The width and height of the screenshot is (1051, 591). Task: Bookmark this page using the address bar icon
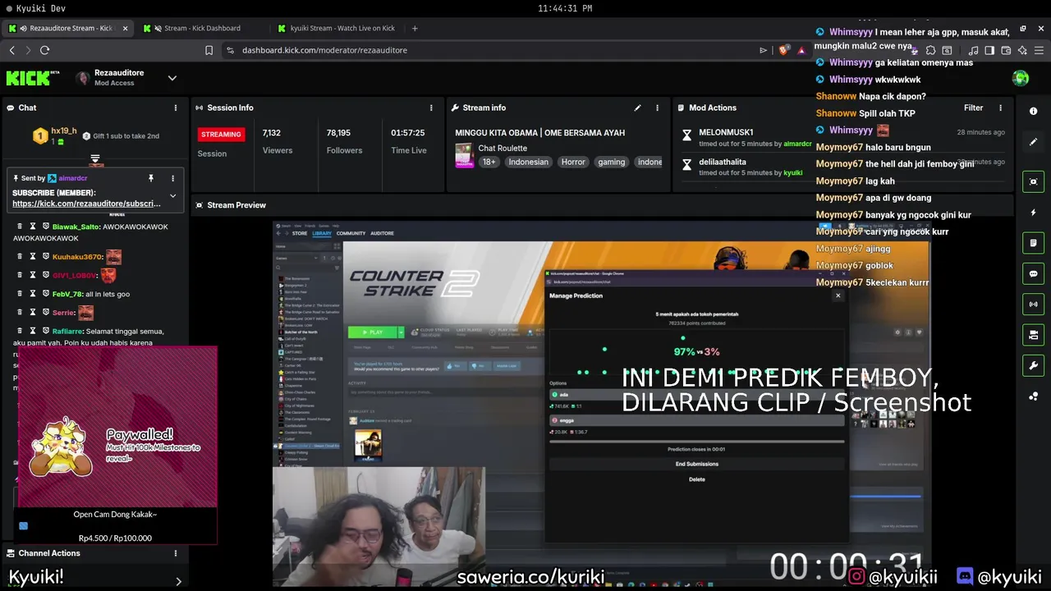tap(209, 50)
